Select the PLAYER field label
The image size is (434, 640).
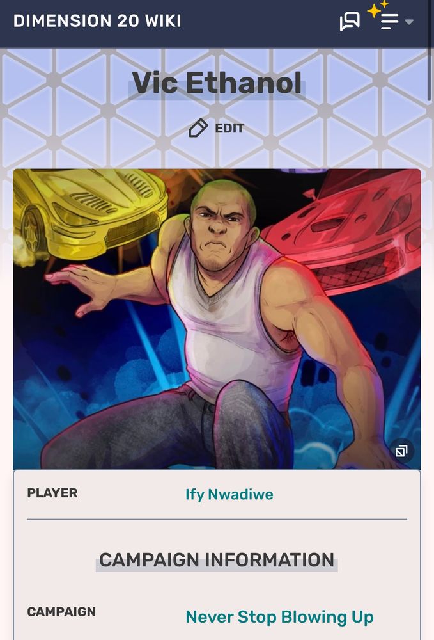click(52, 493)
